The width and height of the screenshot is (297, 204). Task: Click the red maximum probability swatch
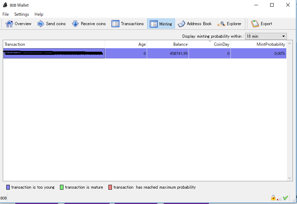(x=110, y=187)
